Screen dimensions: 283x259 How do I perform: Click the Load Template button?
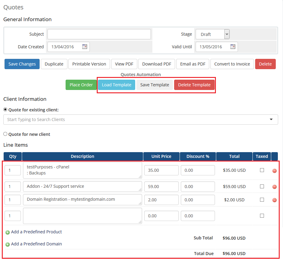point(117,85)
